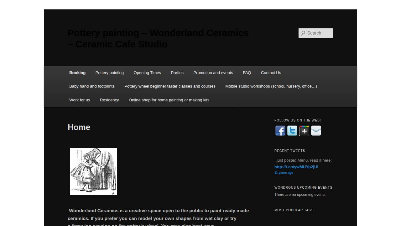Go to Pottery painting page
Image resolution: width=401 pixels, height=226 pixels.
(x=109, y=73)
